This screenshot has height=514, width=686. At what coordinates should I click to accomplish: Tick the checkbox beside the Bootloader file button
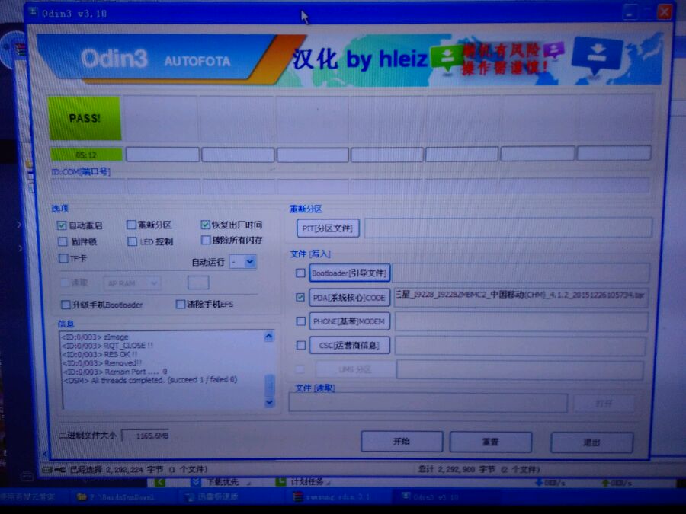300,273
